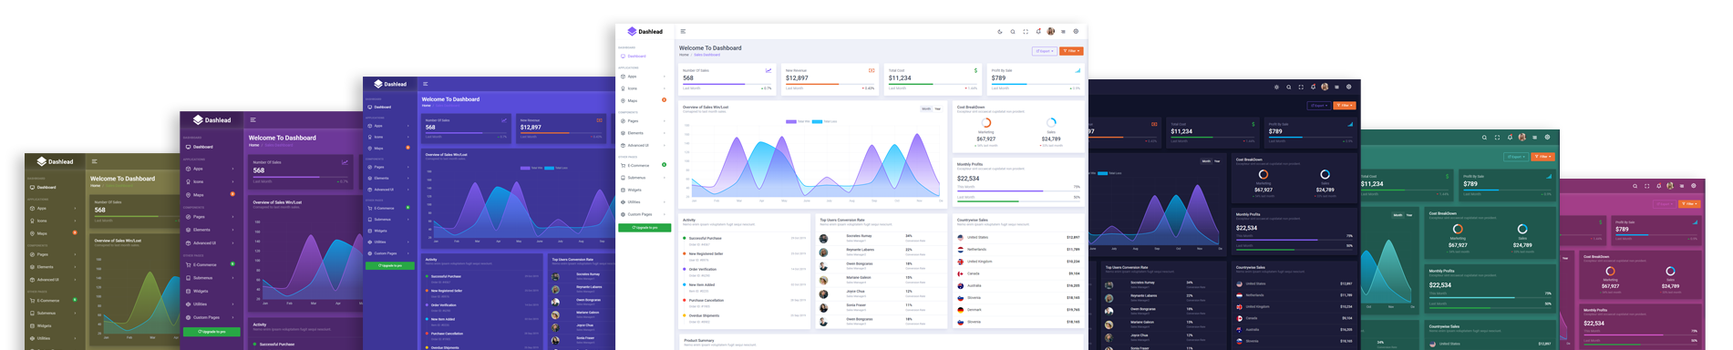This screenshot has width=1733, height=350.
Task: Select the Year tab on white dashboard chart
Action: click(x=938, y=108)
